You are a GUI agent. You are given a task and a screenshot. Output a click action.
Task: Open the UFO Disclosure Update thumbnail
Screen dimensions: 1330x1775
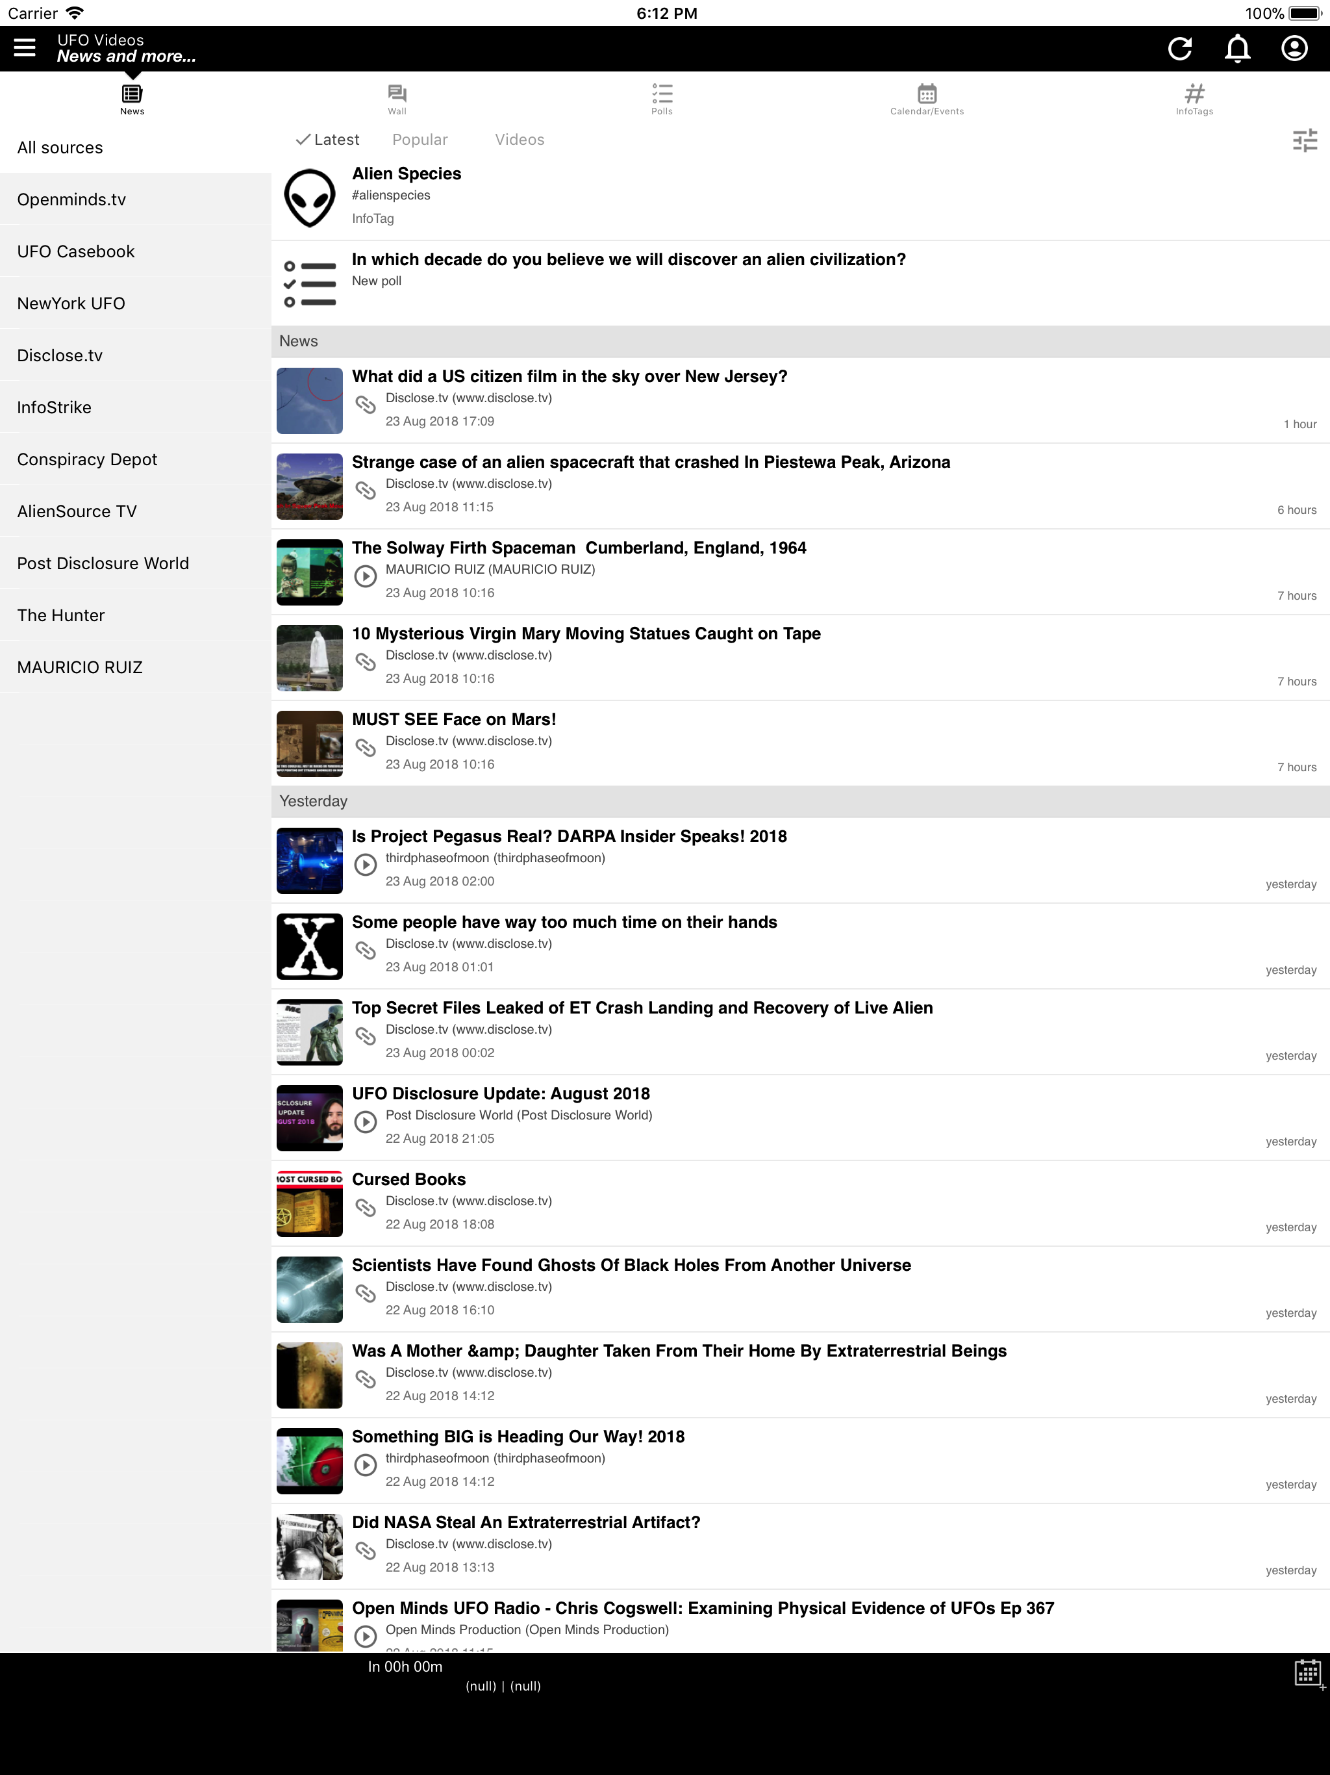(x=310, y=1119)
